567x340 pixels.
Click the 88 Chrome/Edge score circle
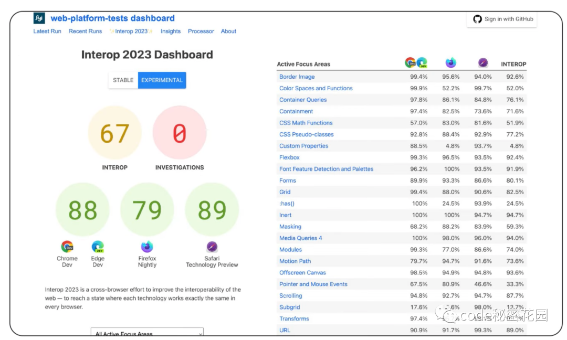[82, 209]
